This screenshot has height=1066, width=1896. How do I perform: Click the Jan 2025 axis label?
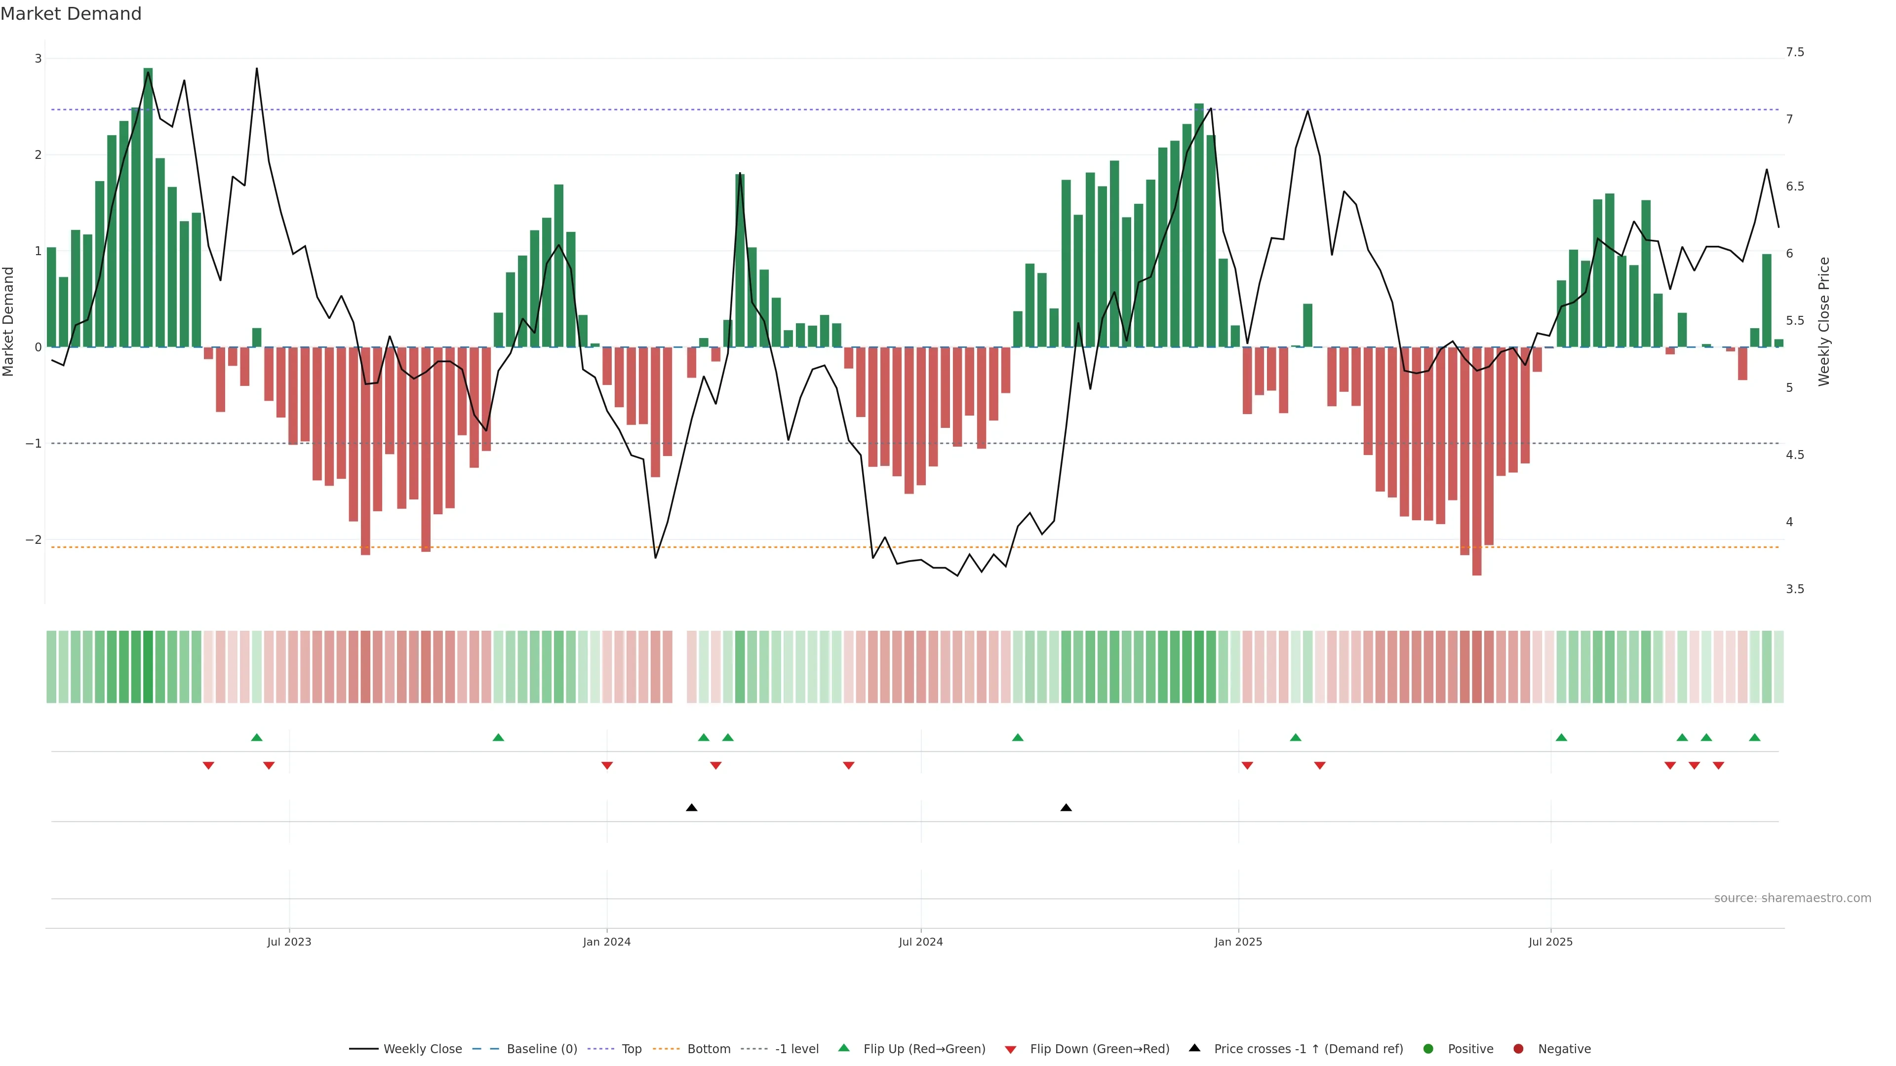click(x=1238, y=942)
